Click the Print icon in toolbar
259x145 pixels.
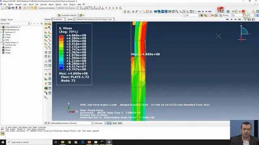(x=13, y=8)
